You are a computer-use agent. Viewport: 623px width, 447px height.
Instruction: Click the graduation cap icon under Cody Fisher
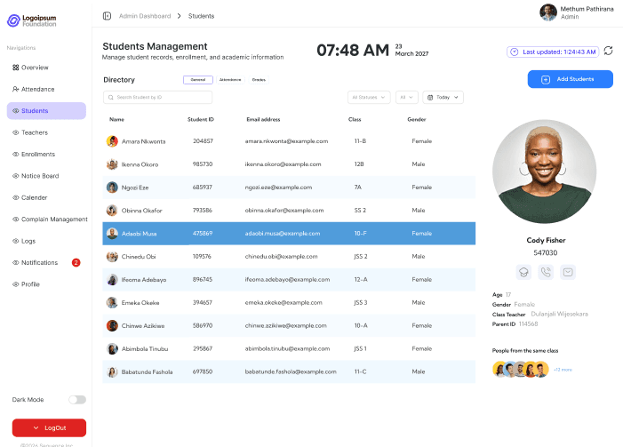[523, 272]
